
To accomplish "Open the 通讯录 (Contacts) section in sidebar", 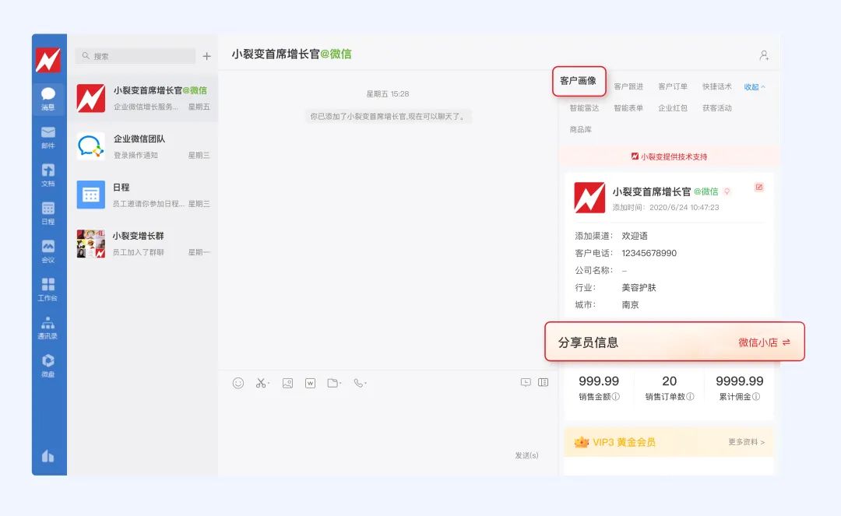I will coord(49,326).
